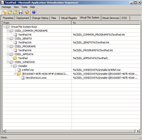Collapse the Installer folder node
The height and width of the screenshot is (140, 142).
coord(12,66)
